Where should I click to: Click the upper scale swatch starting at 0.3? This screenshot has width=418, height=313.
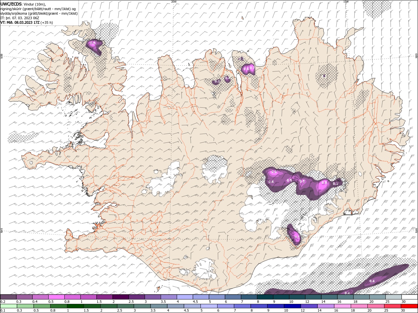tap(24, 297)
